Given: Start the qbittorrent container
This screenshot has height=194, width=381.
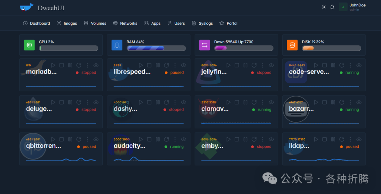Looking at the screenshot, I should point(53,139).
